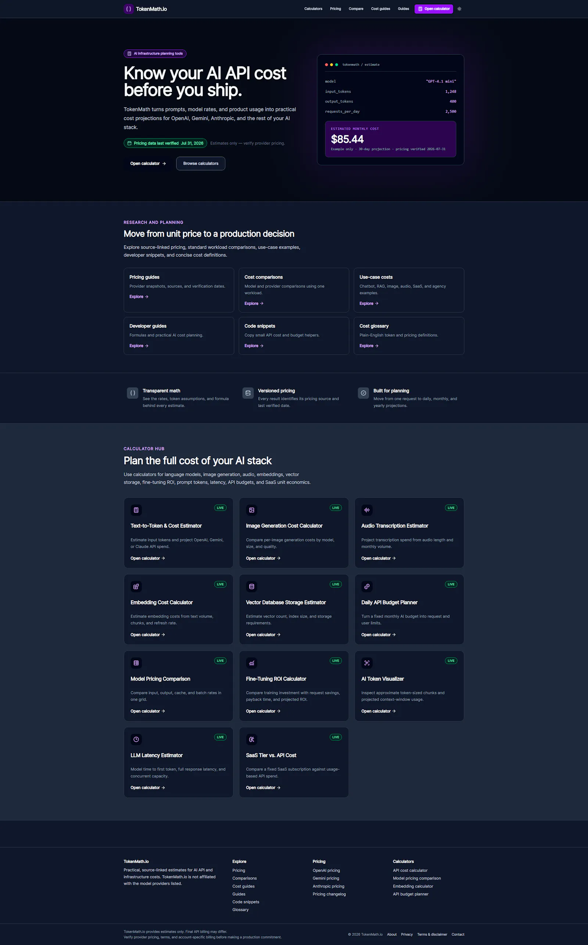The height and width of the screenshot is (945, 588).
Task: Open the Calculators nav menu item
Action: pos(313,9)
